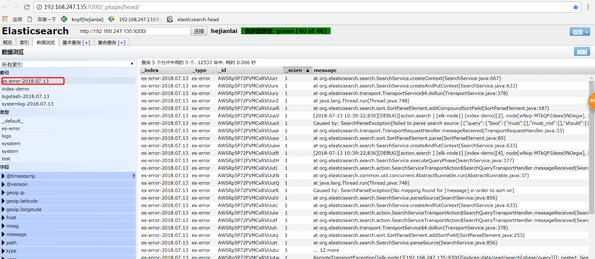Image resolution: width=595 pixels, height=259 pixels.
Task: Open the 所有索引 index dropdown
Action: coord(68,64)
